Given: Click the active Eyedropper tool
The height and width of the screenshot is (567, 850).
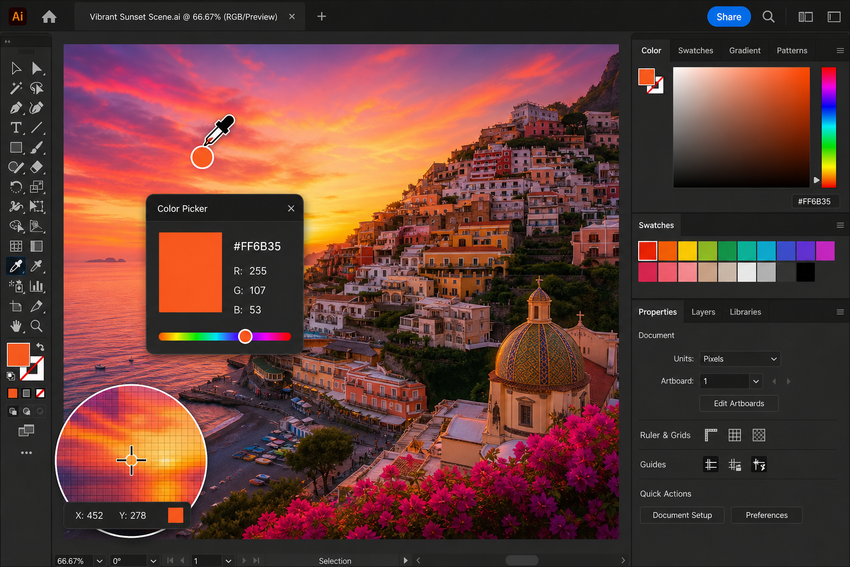Looking at the screenshot, I should tap(16, 266).
